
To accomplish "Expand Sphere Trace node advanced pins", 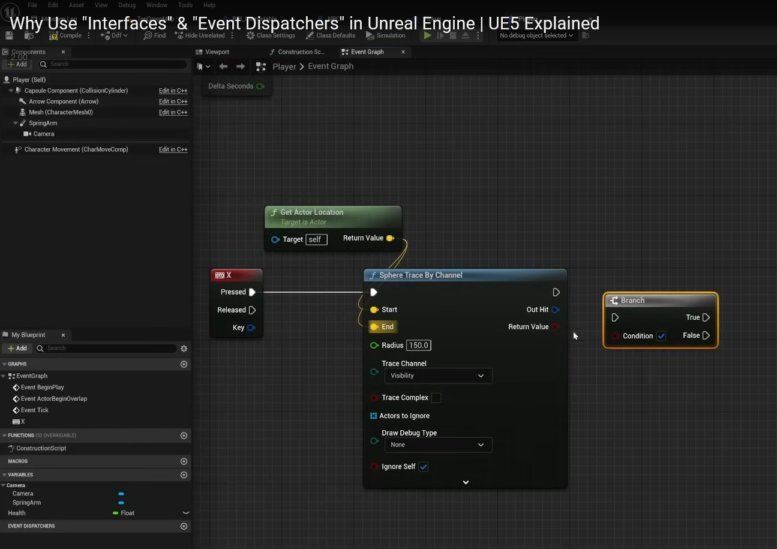I will click(x=466, y=482).
